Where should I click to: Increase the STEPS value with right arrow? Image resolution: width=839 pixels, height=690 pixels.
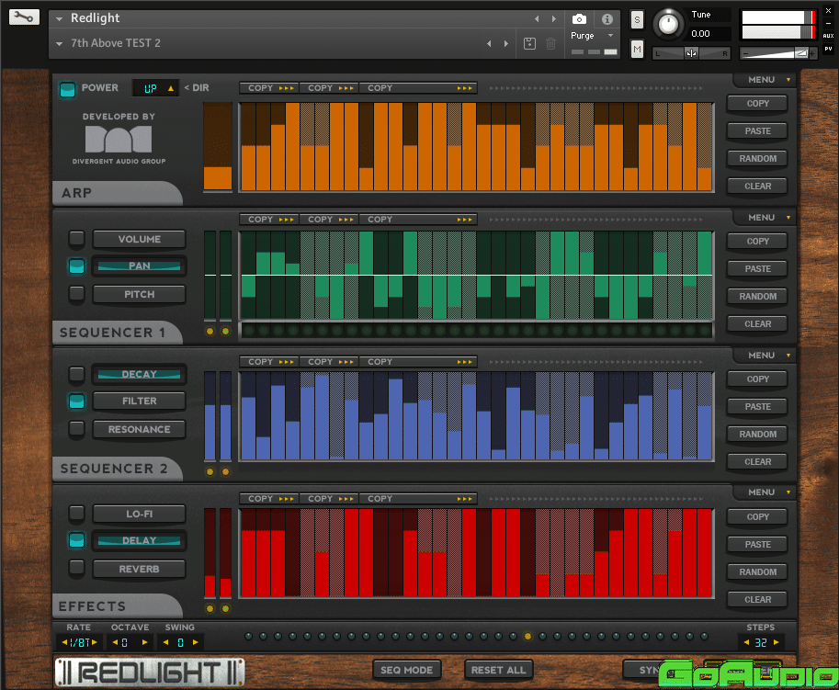click(x=777, y=642)
